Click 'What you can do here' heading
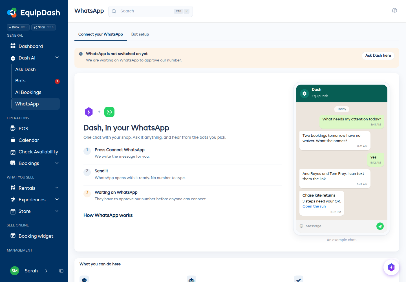The width and height of the screenshot is (406, 282). point(100,264)
